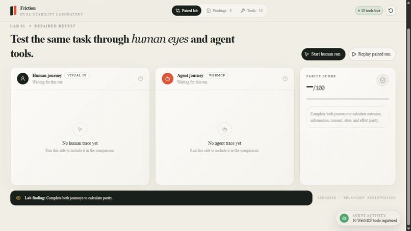Click the shield icon in Parity score card
Image resolution: width=411 pixels, height=231 pixels.
coord(382,80)
